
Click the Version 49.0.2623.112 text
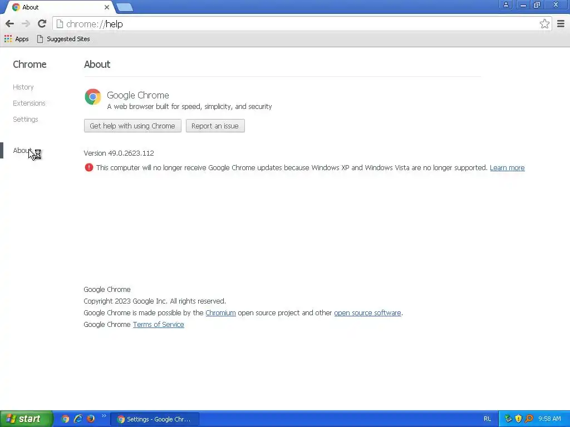point(119,153)
